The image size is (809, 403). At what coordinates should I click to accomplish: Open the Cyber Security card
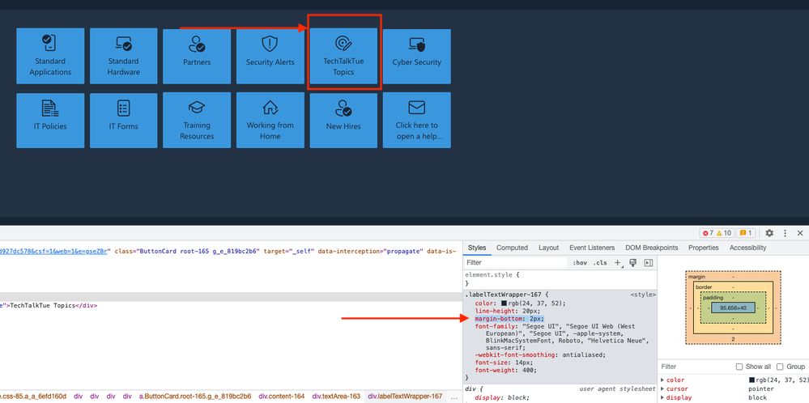[417, 56]
